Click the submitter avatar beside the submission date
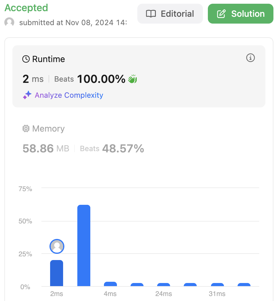 (9, 23)
